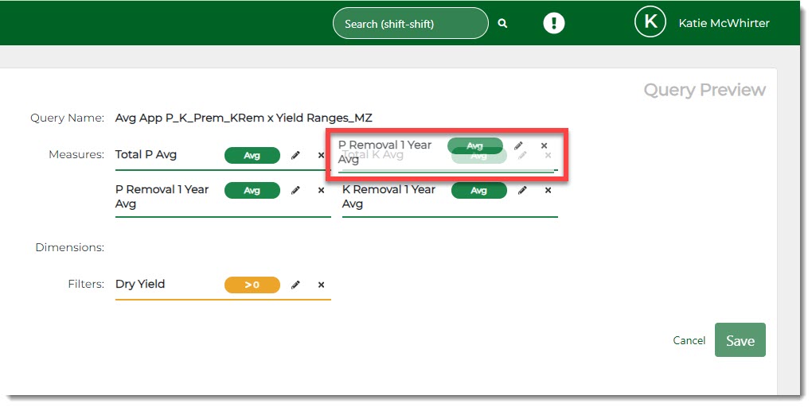Remove K Removal 1 Year Avg measure
812x407 pixels.
pyautogui.click(x=548, y=191)
